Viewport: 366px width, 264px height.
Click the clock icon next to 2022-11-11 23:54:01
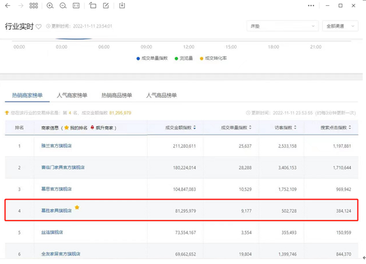coord(48,26)
